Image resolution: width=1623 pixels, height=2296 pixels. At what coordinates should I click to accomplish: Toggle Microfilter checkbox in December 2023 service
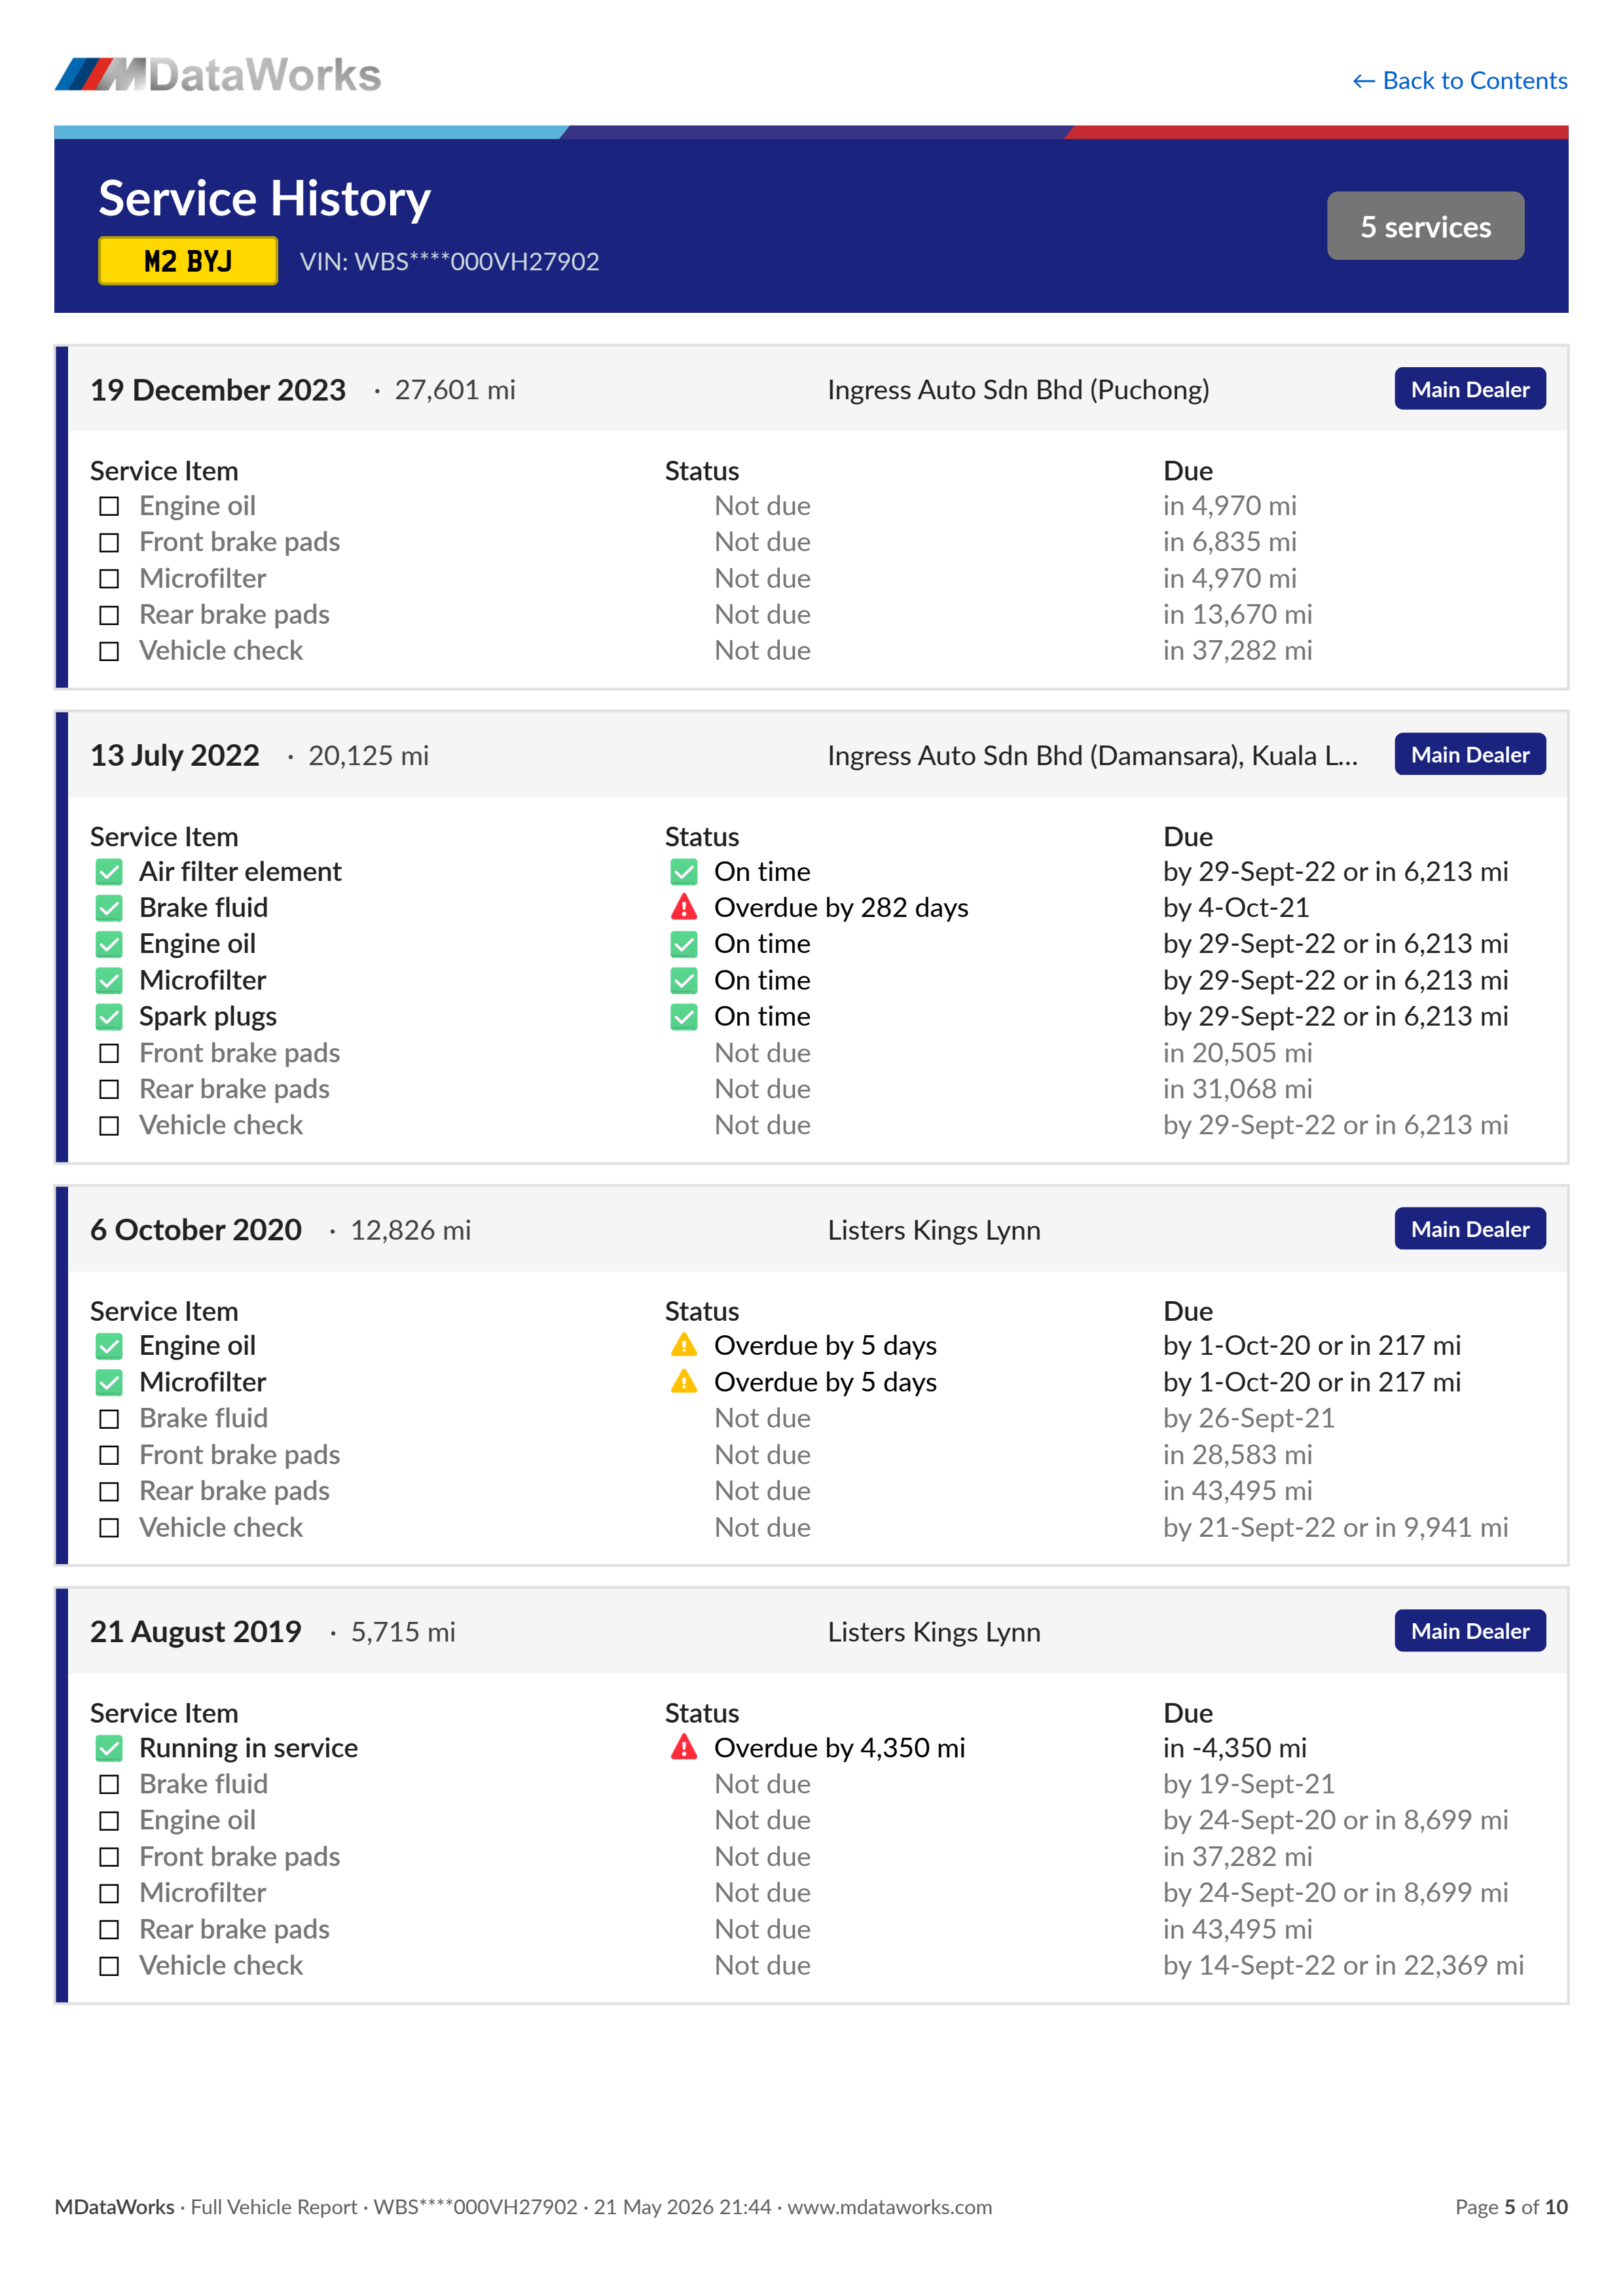coord(109,579)
